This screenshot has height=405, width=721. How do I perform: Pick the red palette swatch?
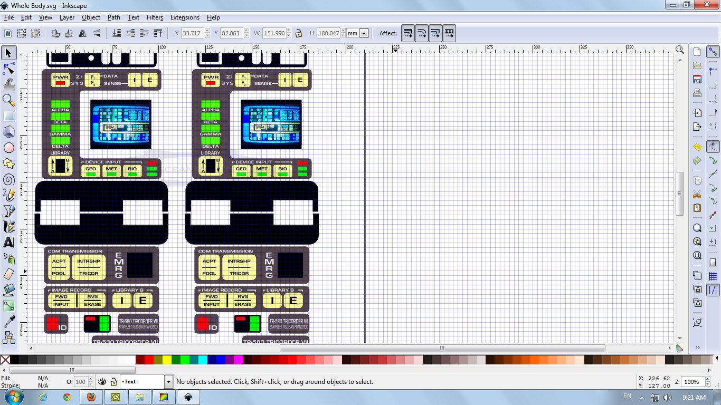pyautogui.click(x=149, y=360)
